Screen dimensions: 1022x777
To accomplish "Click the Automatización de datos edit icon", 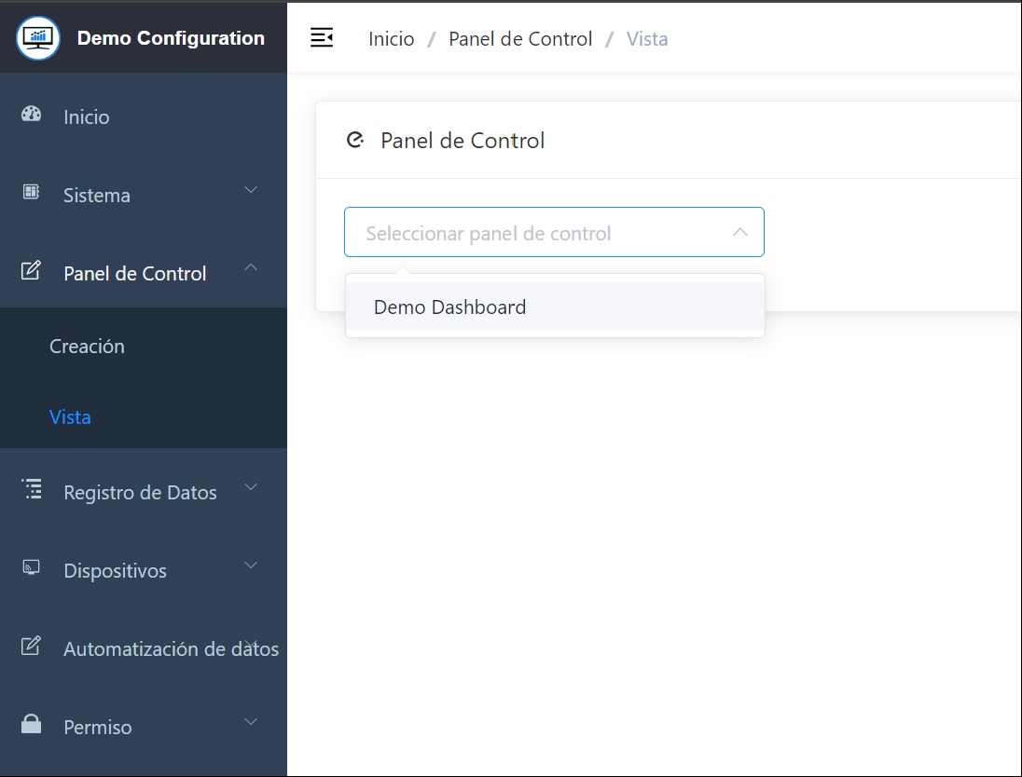I will click(32, 647).
